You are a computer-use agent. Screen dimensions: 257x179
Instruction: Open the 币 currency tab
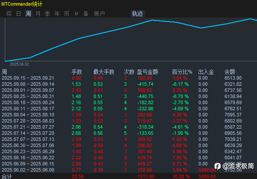pos(66,14)
